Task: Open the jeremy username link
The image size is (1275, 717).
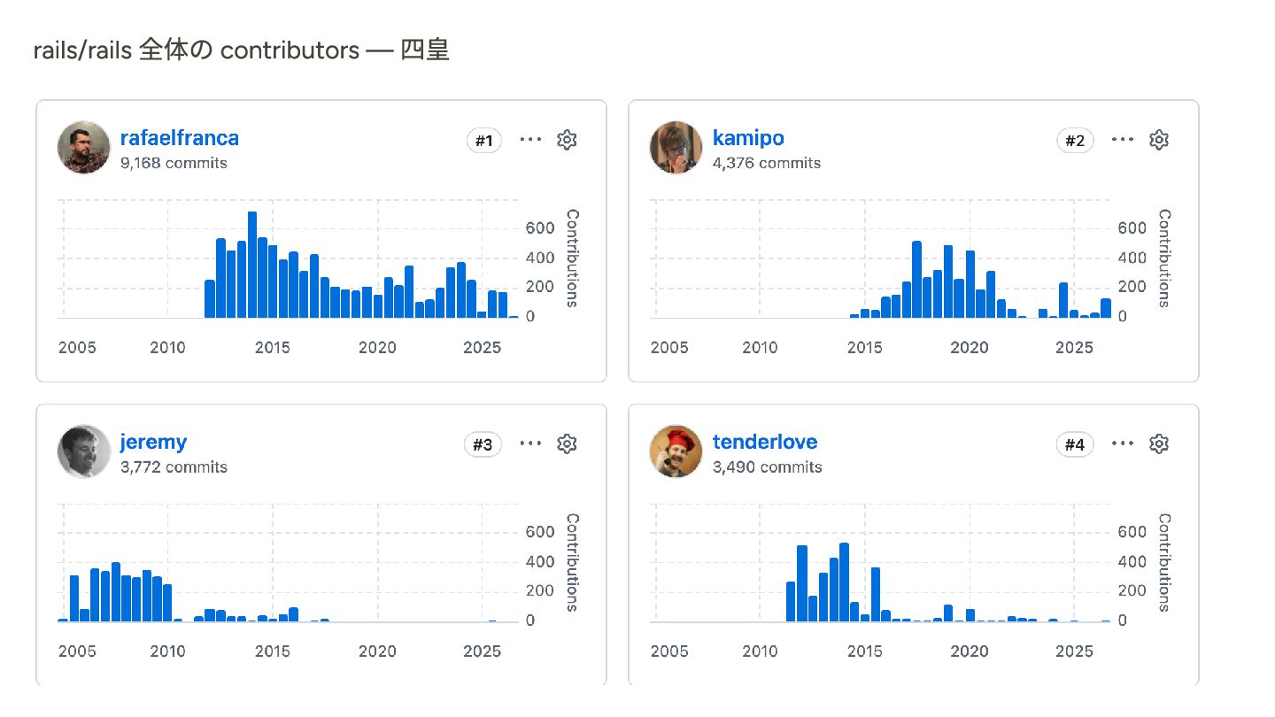Action: pos(154,442)
